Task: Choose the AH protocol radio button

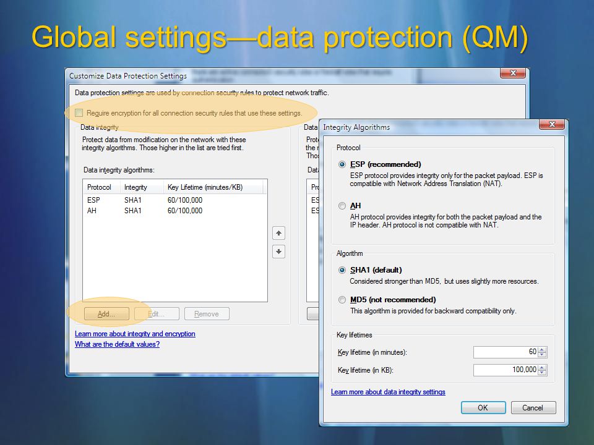Action: tap(342, 206)
